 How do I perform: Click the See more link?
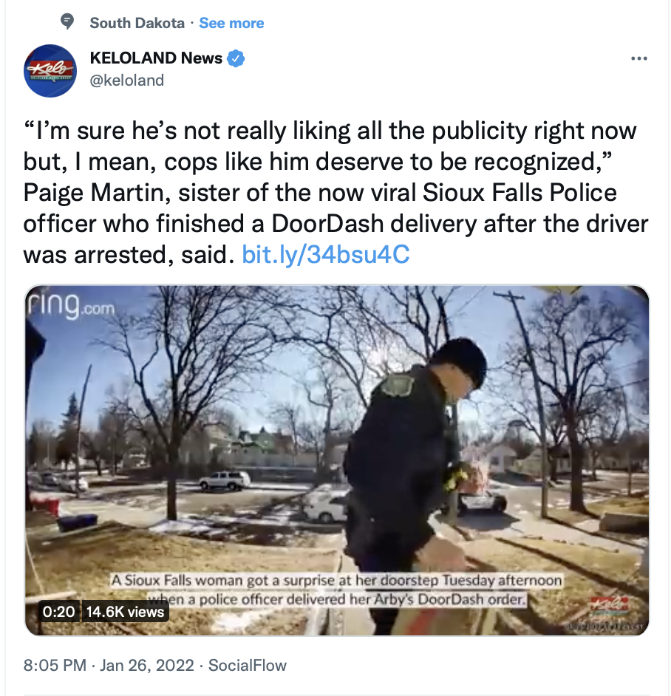coord(231,23)
